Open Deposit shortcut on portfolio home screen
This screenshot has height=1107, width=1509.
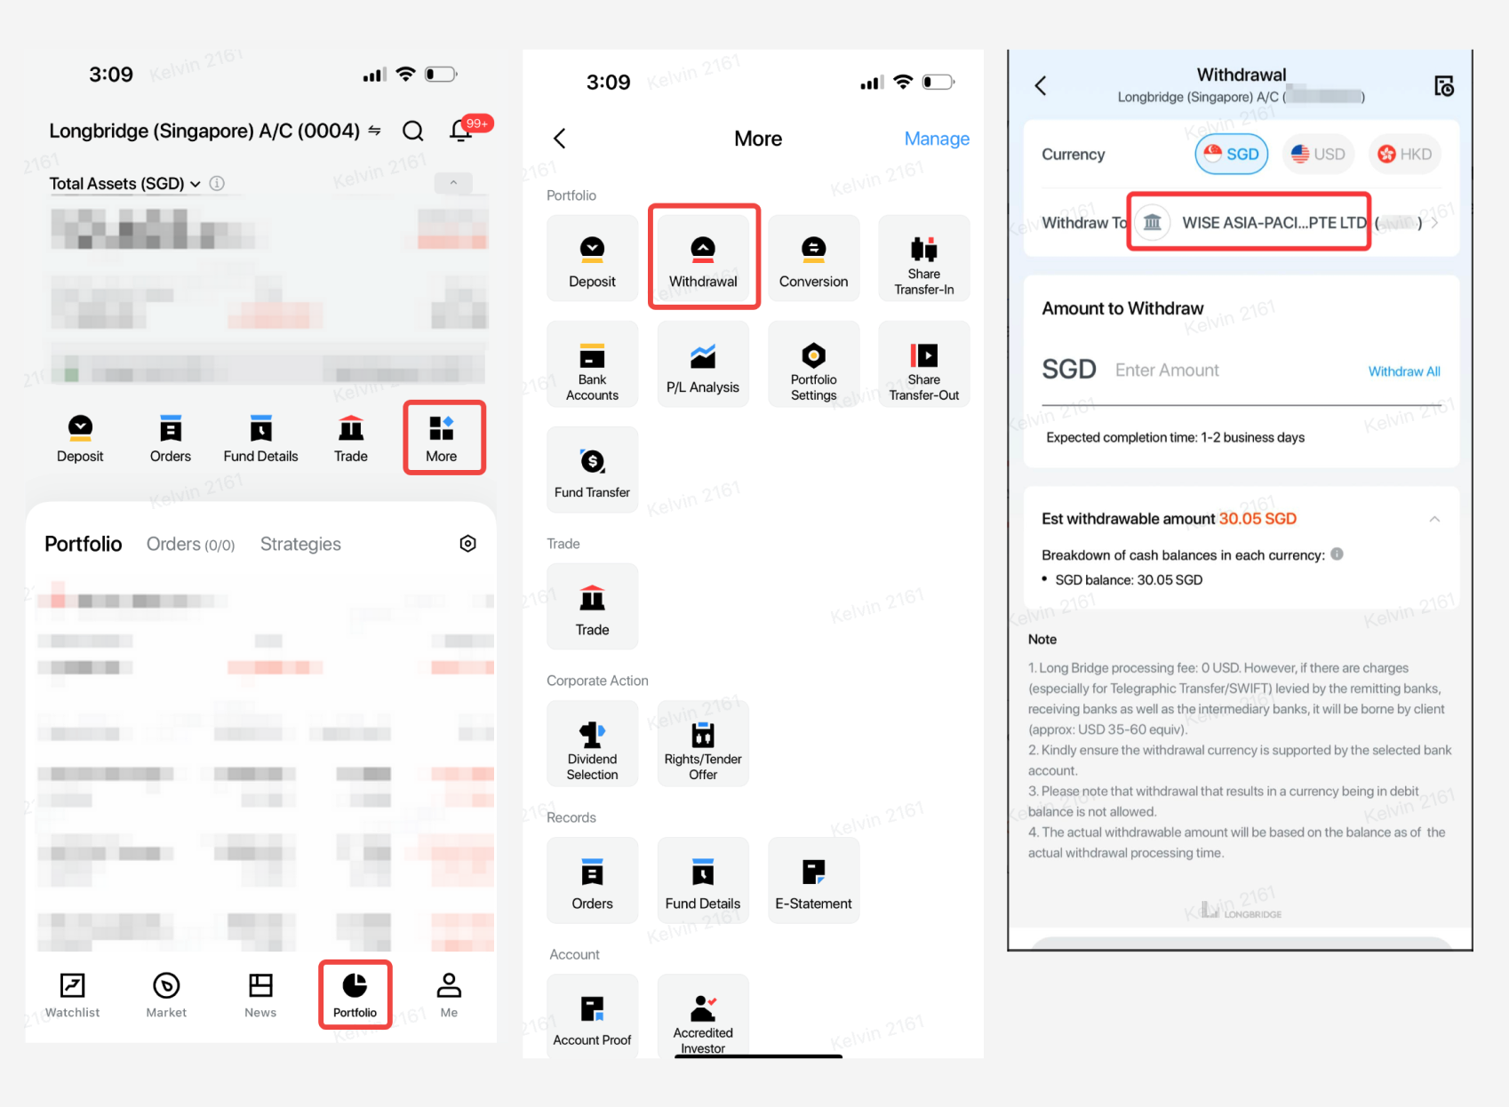click(x=80, y=438)
